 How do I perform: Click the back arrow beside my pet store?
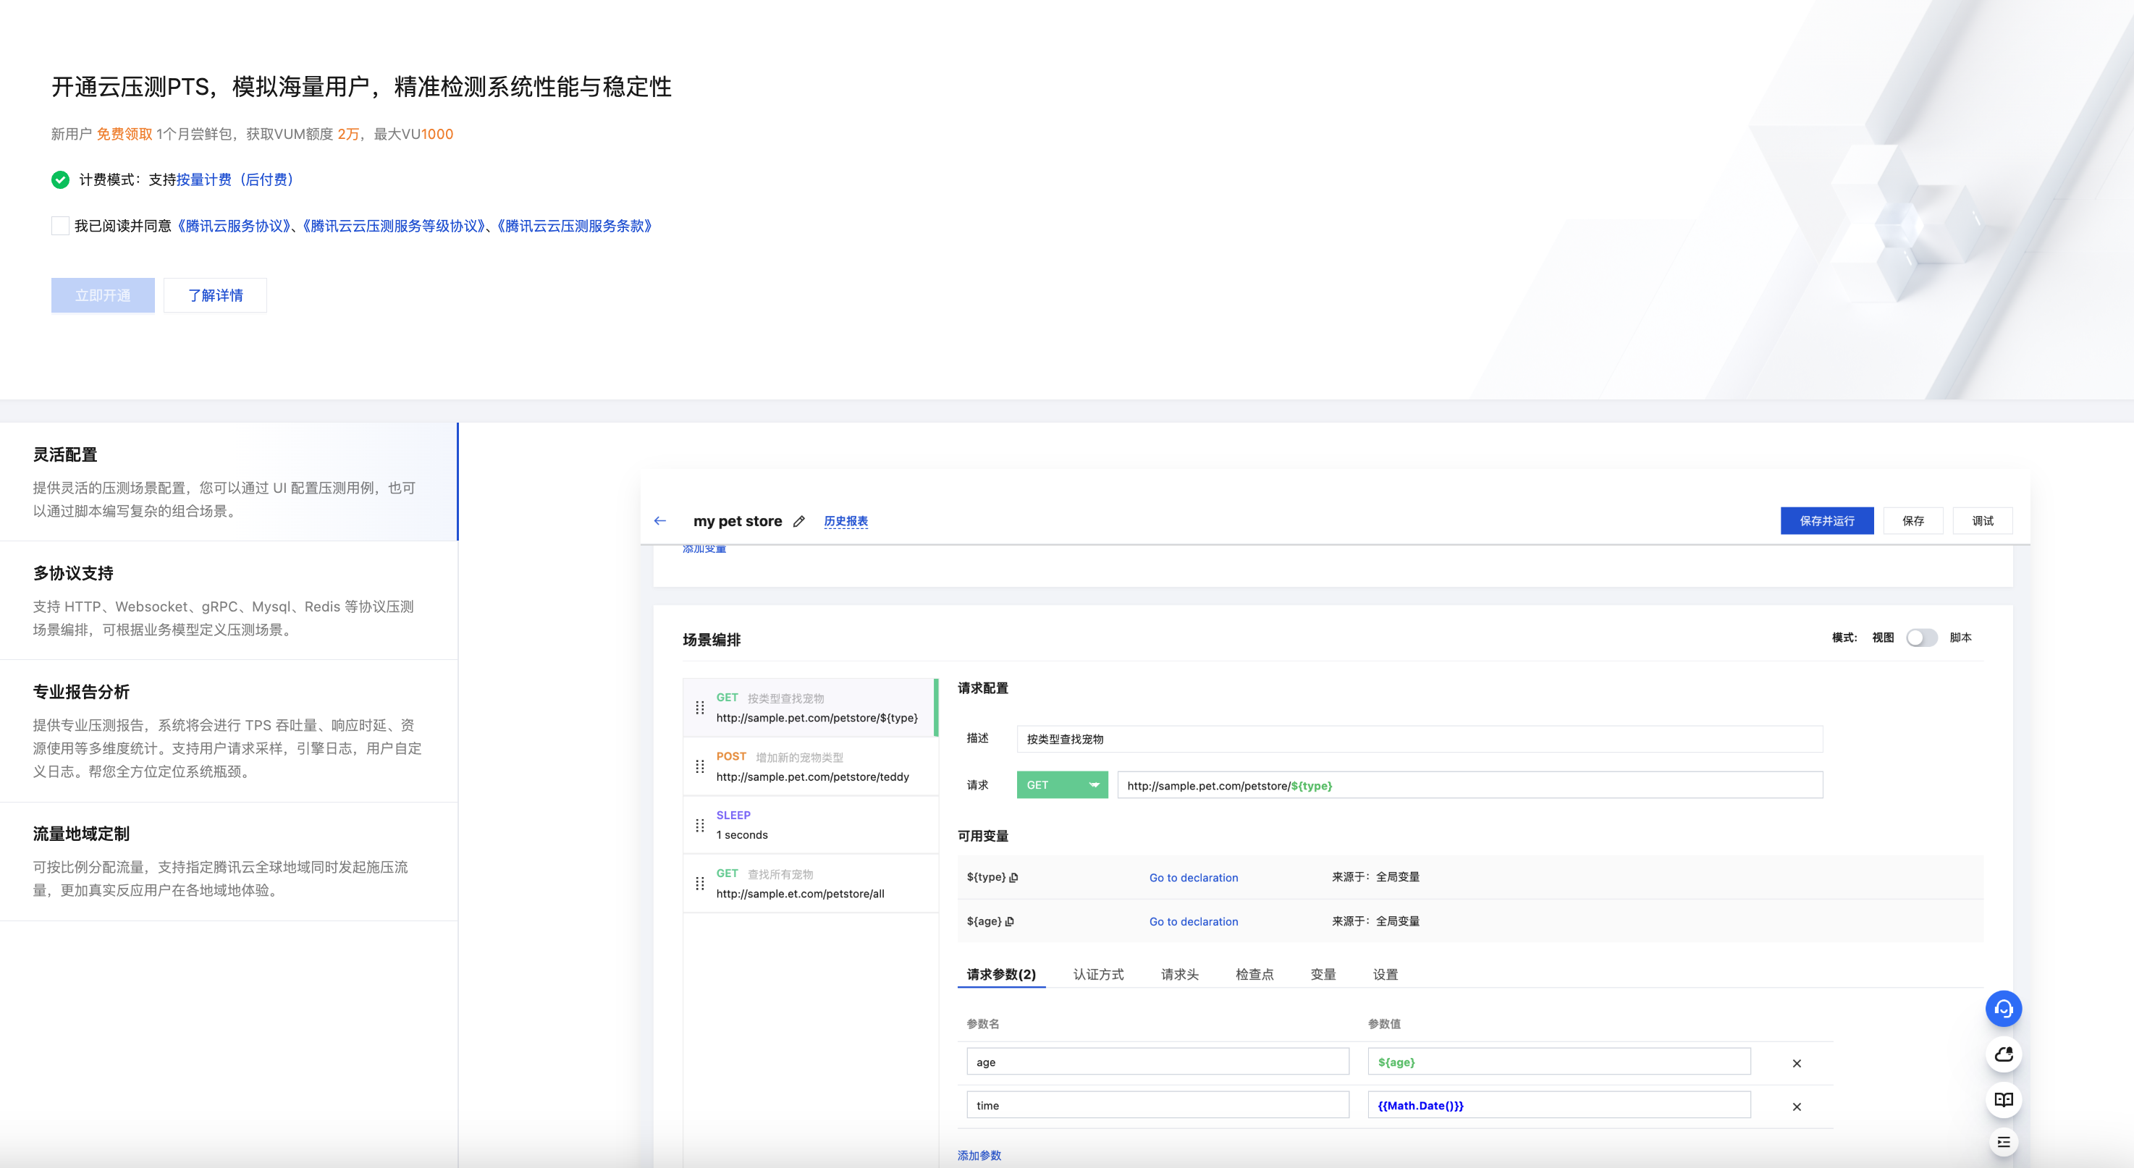point(659,521)
